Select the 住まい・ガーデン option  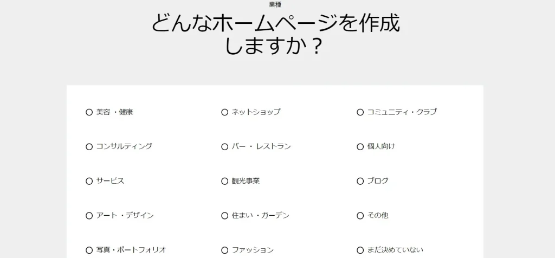[225, 216]
